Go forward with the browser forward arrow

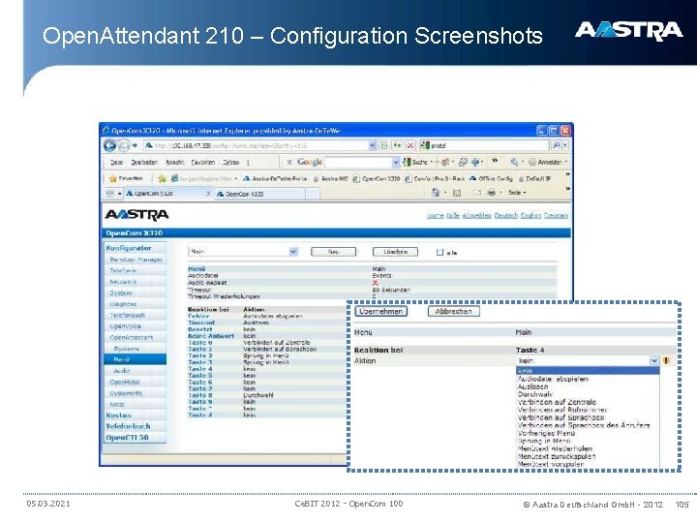coord(125,145)
